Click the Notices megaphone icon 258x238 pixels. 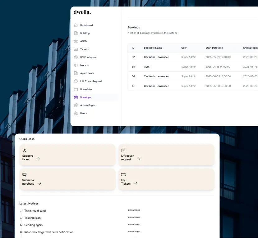tap(76, 65)
